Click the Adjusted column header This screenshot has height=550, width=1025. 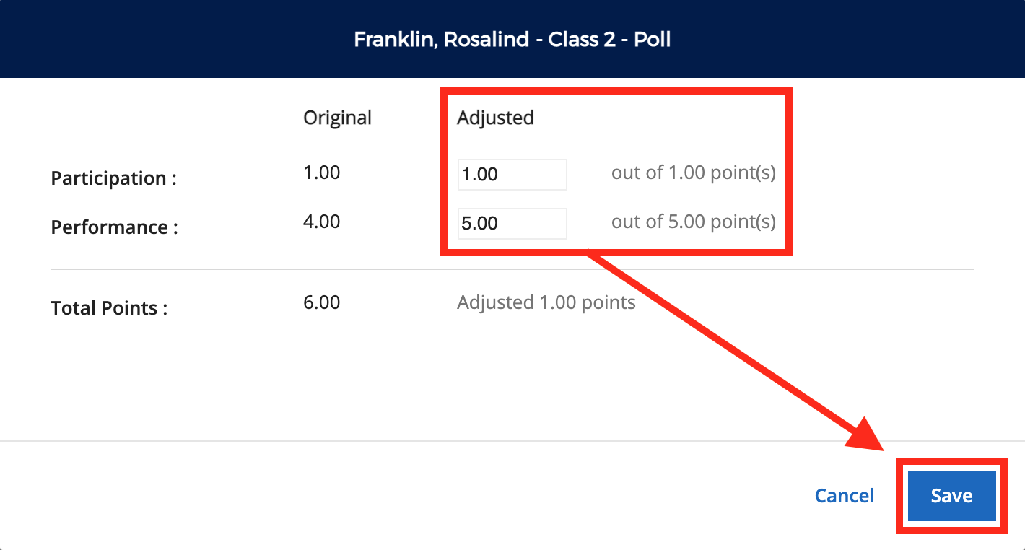495,117
